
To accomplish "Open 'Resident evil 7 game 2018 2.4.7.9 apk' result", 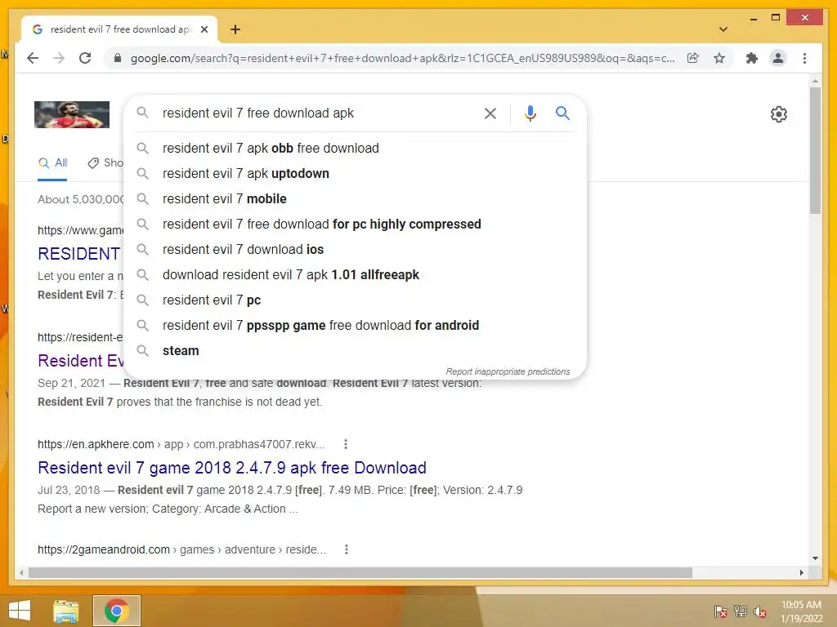I will (x=231, y=468).
